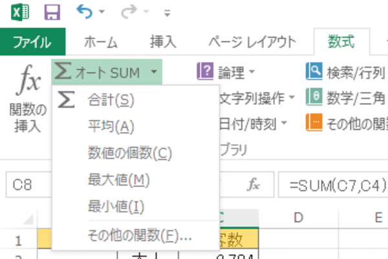Open the undo history dropdown arrow
The image size is (388, 259).
pyautogui.click(x=102, y=12)
